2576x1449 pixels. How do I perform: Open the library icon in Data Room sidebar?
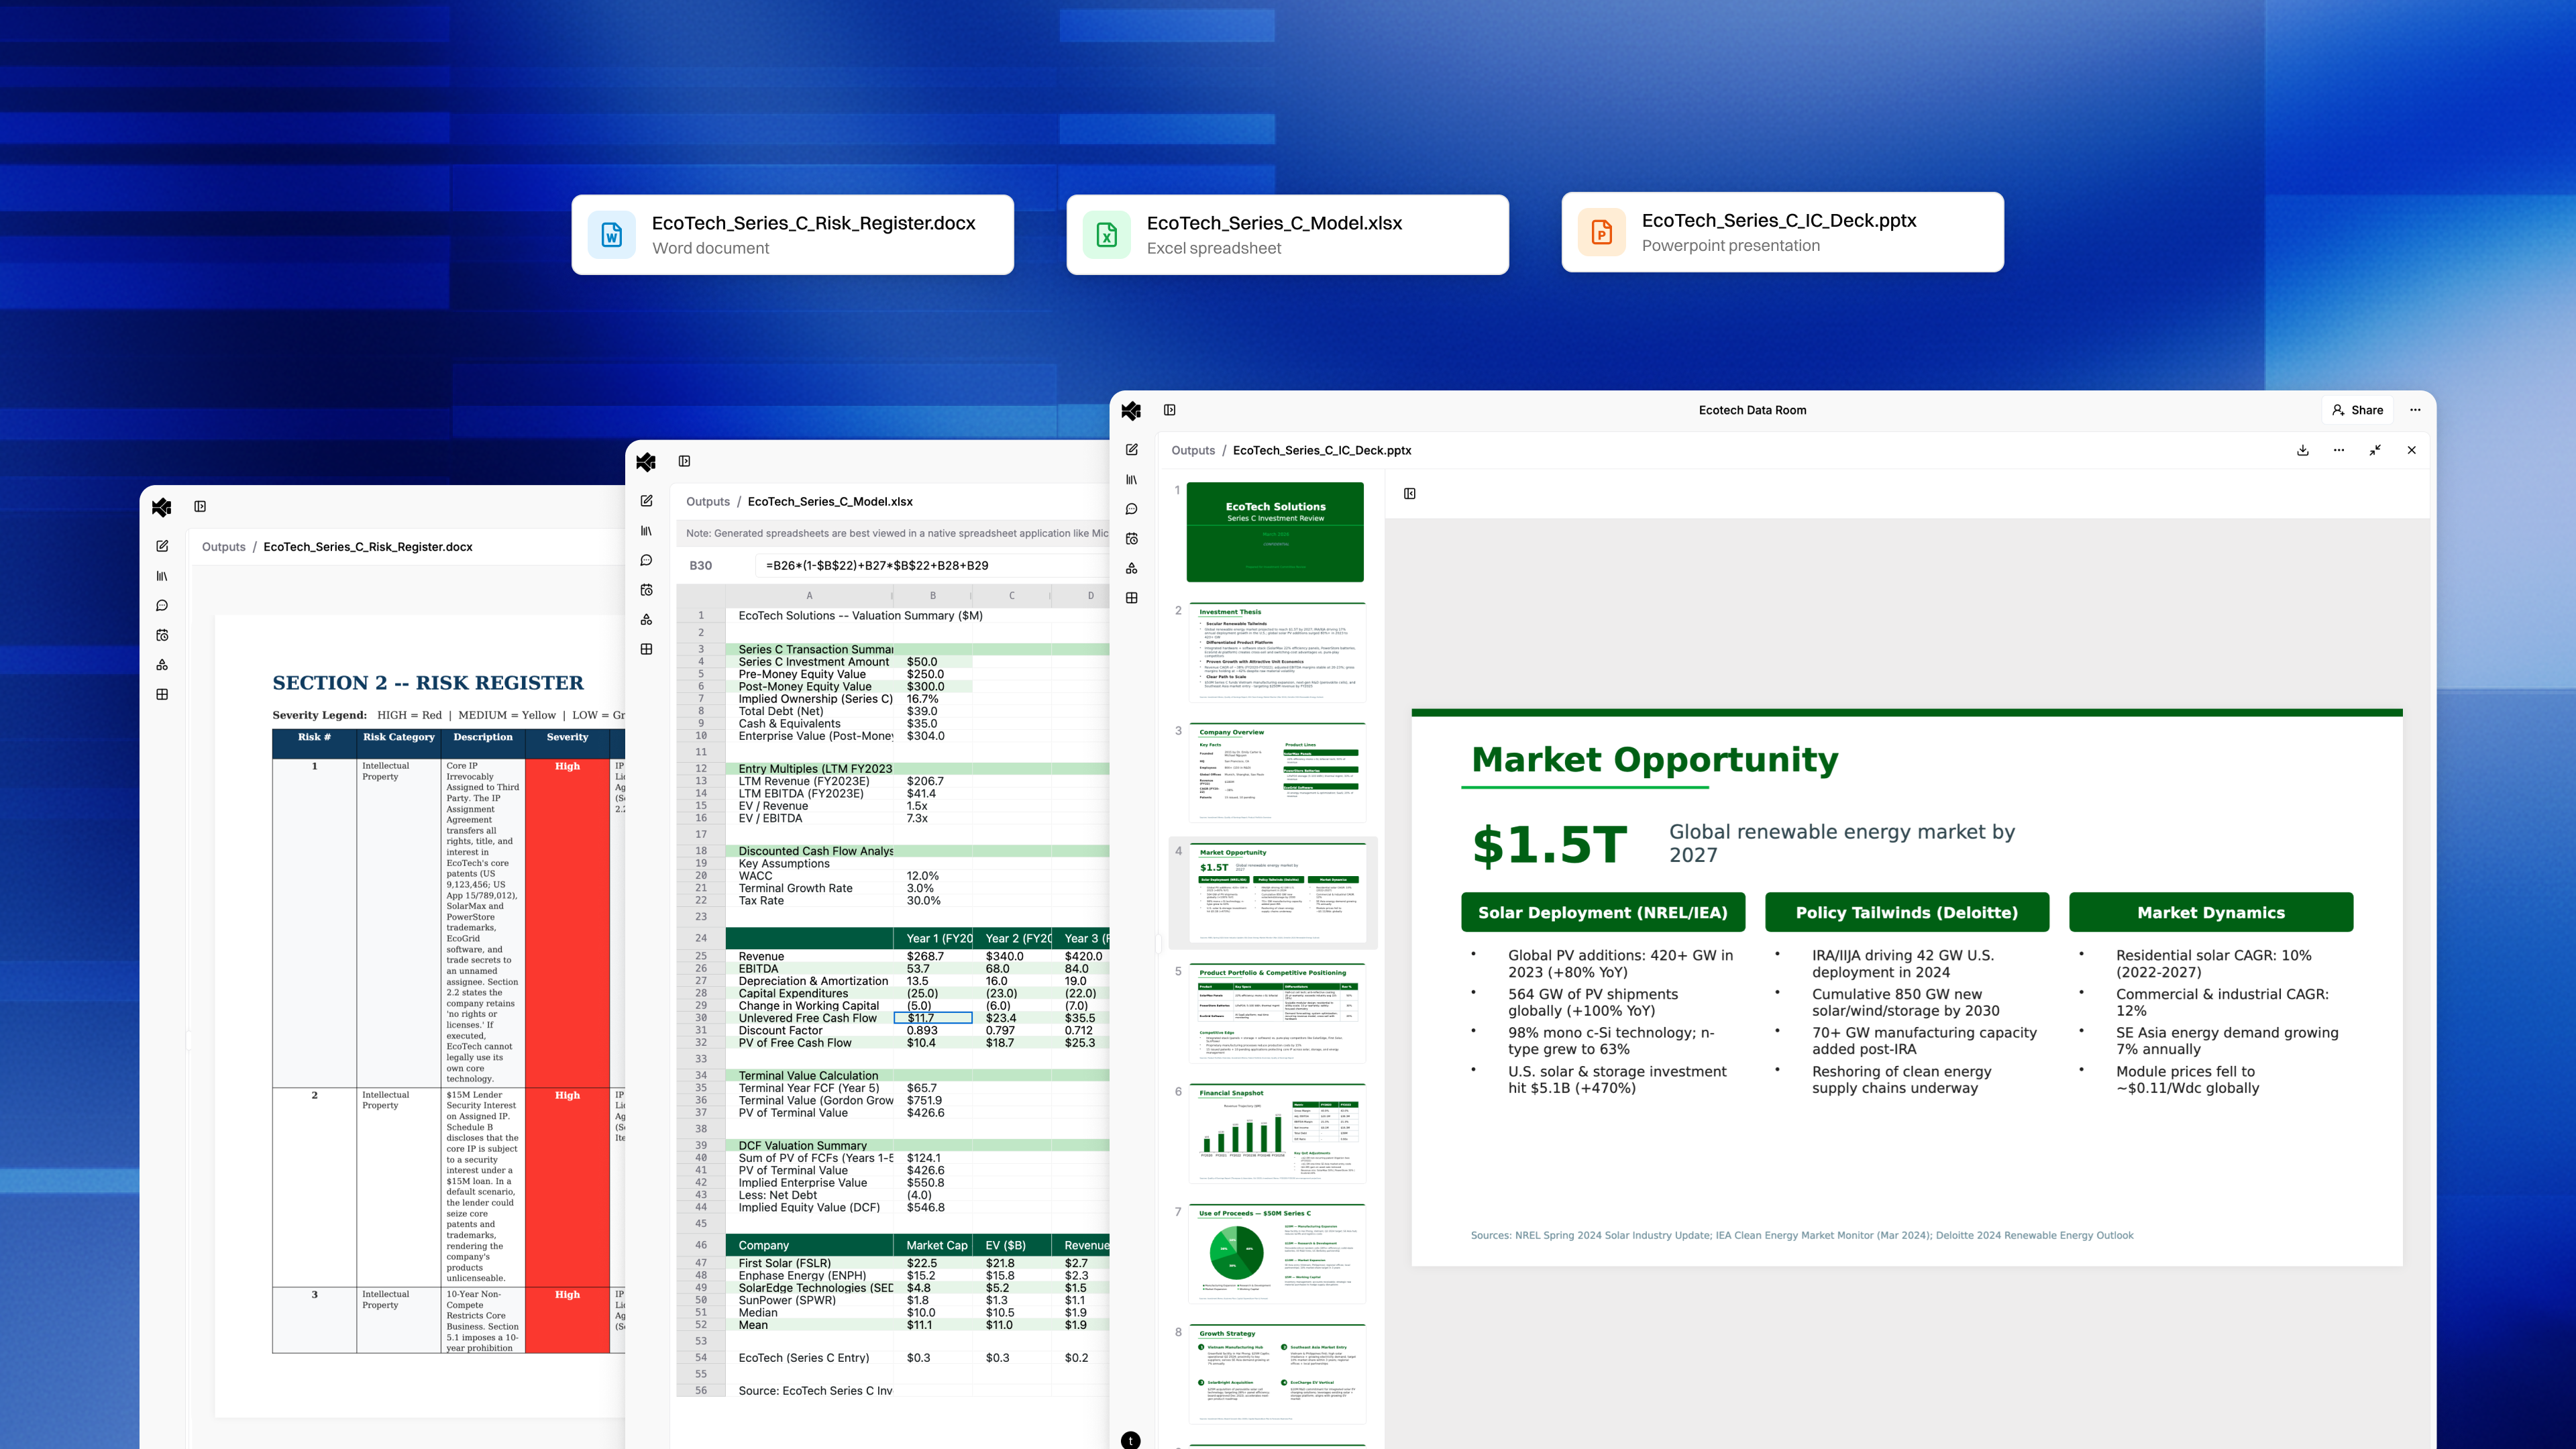(x=1132, y=479)
